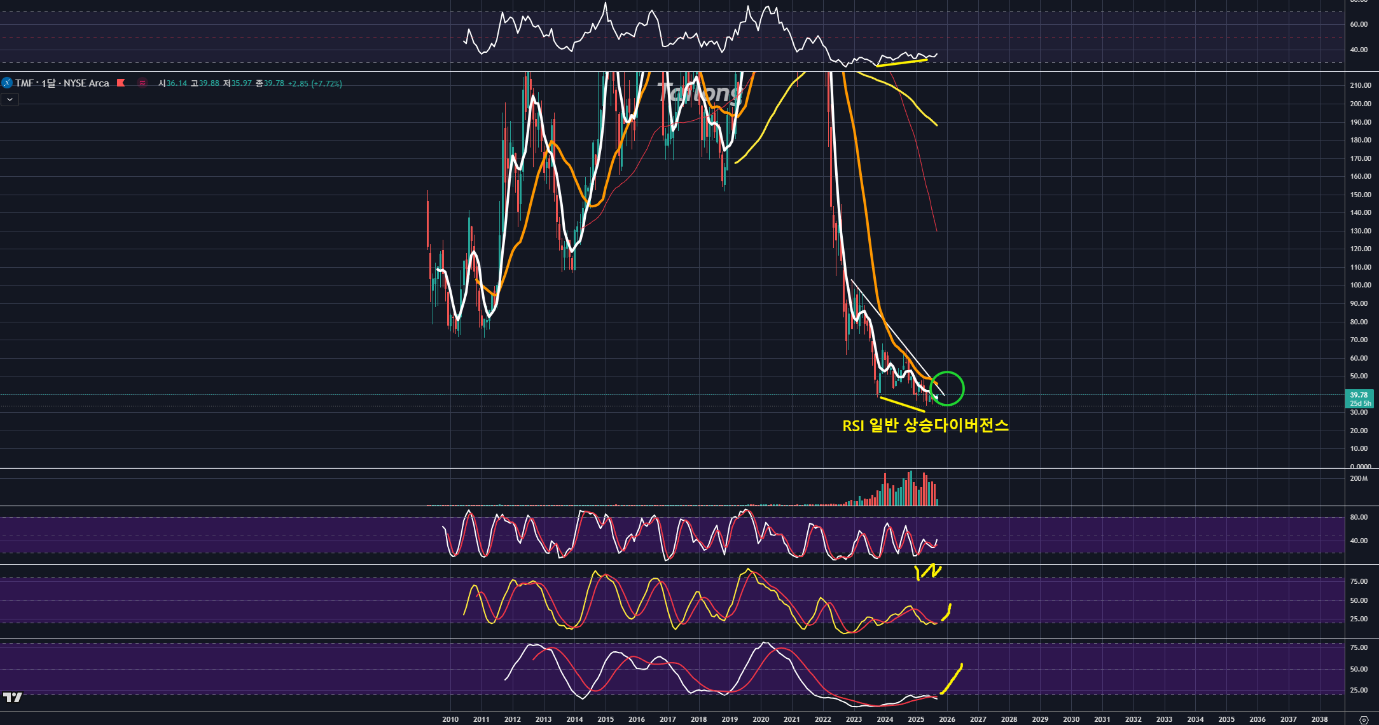Open the symbol search via TMF title
The width and height of the screenshot is (1379, 725).
coord(24,83)
